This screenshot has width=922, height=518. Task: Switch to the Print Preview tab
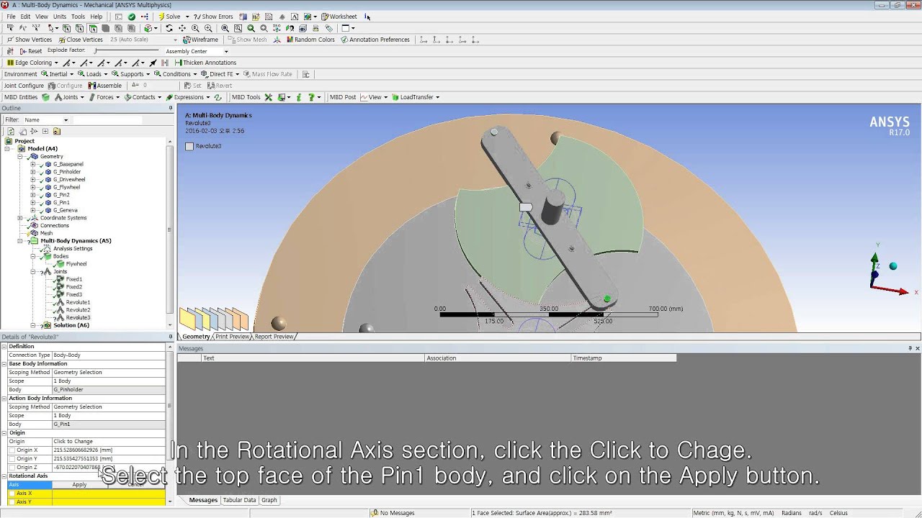point(232,337)
